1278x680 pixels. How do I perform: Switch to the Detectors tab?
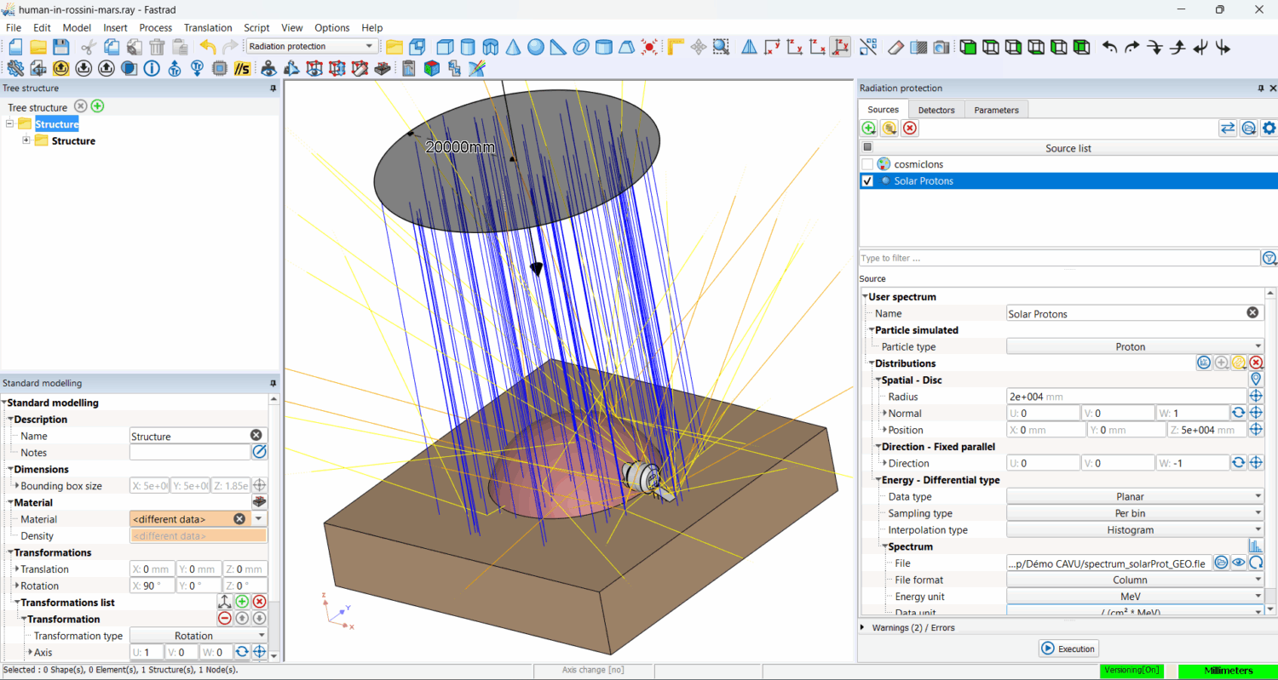point(936,110)
